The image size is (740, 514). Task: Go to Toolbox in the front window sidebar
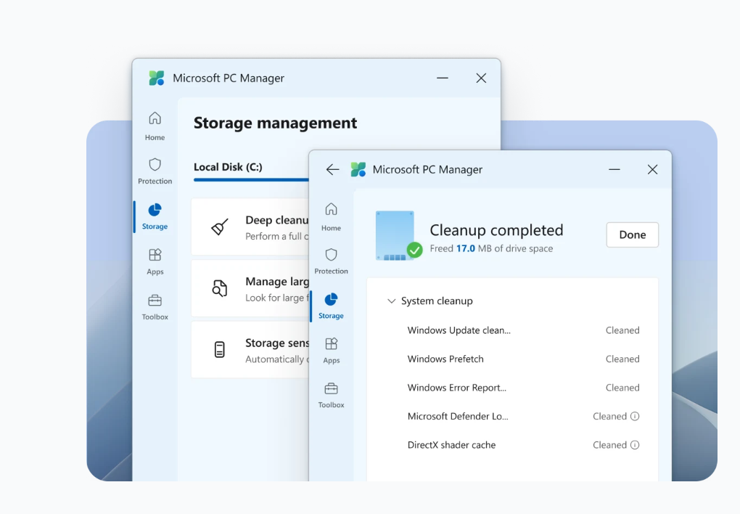331,396
